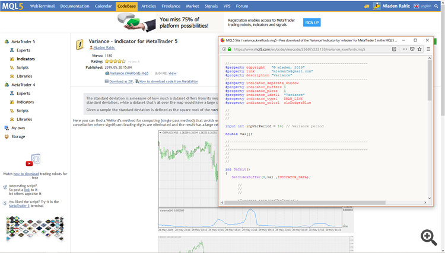Bookmark this page with the star icon

(419, 49)
